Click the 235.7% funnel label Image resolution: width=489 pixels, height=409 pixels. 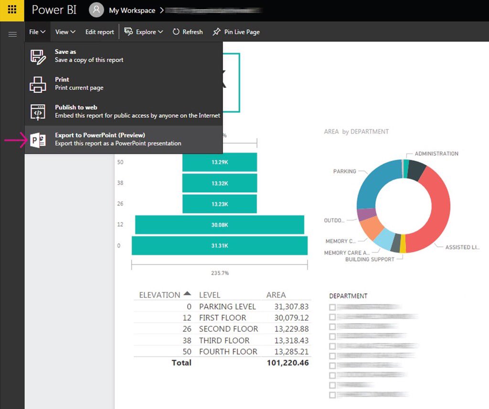pos(220,273)
